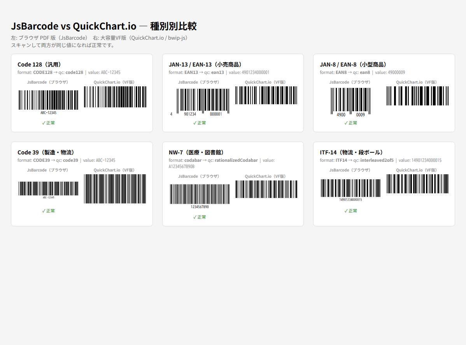Click the 'JAN-8 / EAN-8（小型商品）' card heading

[353, 65]
